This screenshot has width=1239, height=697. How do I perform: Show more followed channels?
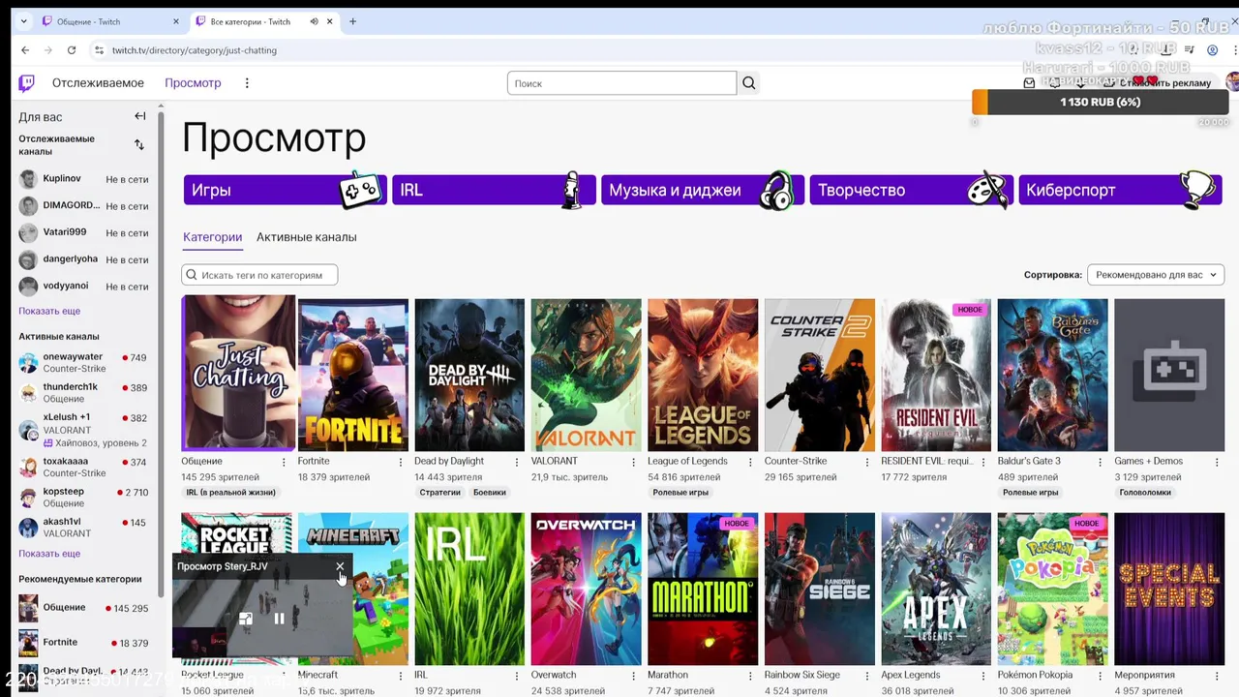pos(49,311)
